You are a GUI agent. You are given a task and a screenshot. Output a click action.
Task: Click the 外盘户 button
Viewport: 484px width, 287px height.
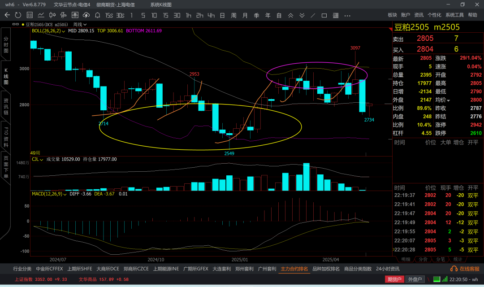pos(415,279)
